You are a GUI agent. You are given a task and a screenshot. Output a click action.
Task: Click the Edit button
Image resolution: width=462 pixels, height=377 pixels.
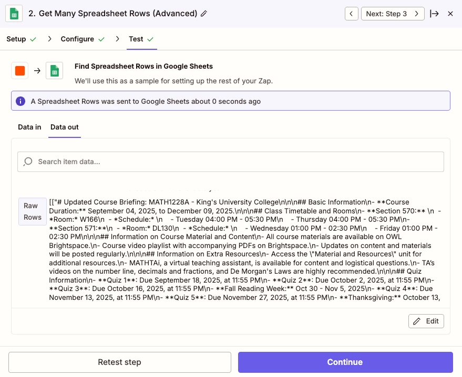[426, 321]
